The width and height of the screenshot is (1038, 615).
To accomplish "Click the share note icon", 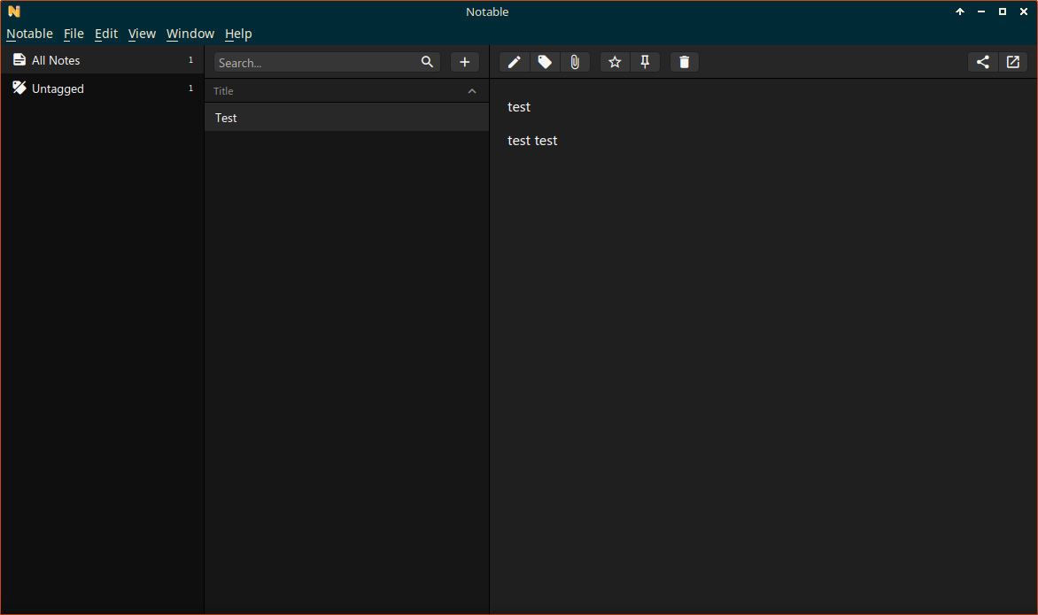I will [982, 62].
